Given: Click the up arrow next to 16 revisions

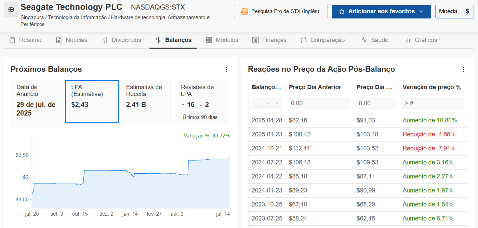Looking at the screenshot, I should coord(183,105).
